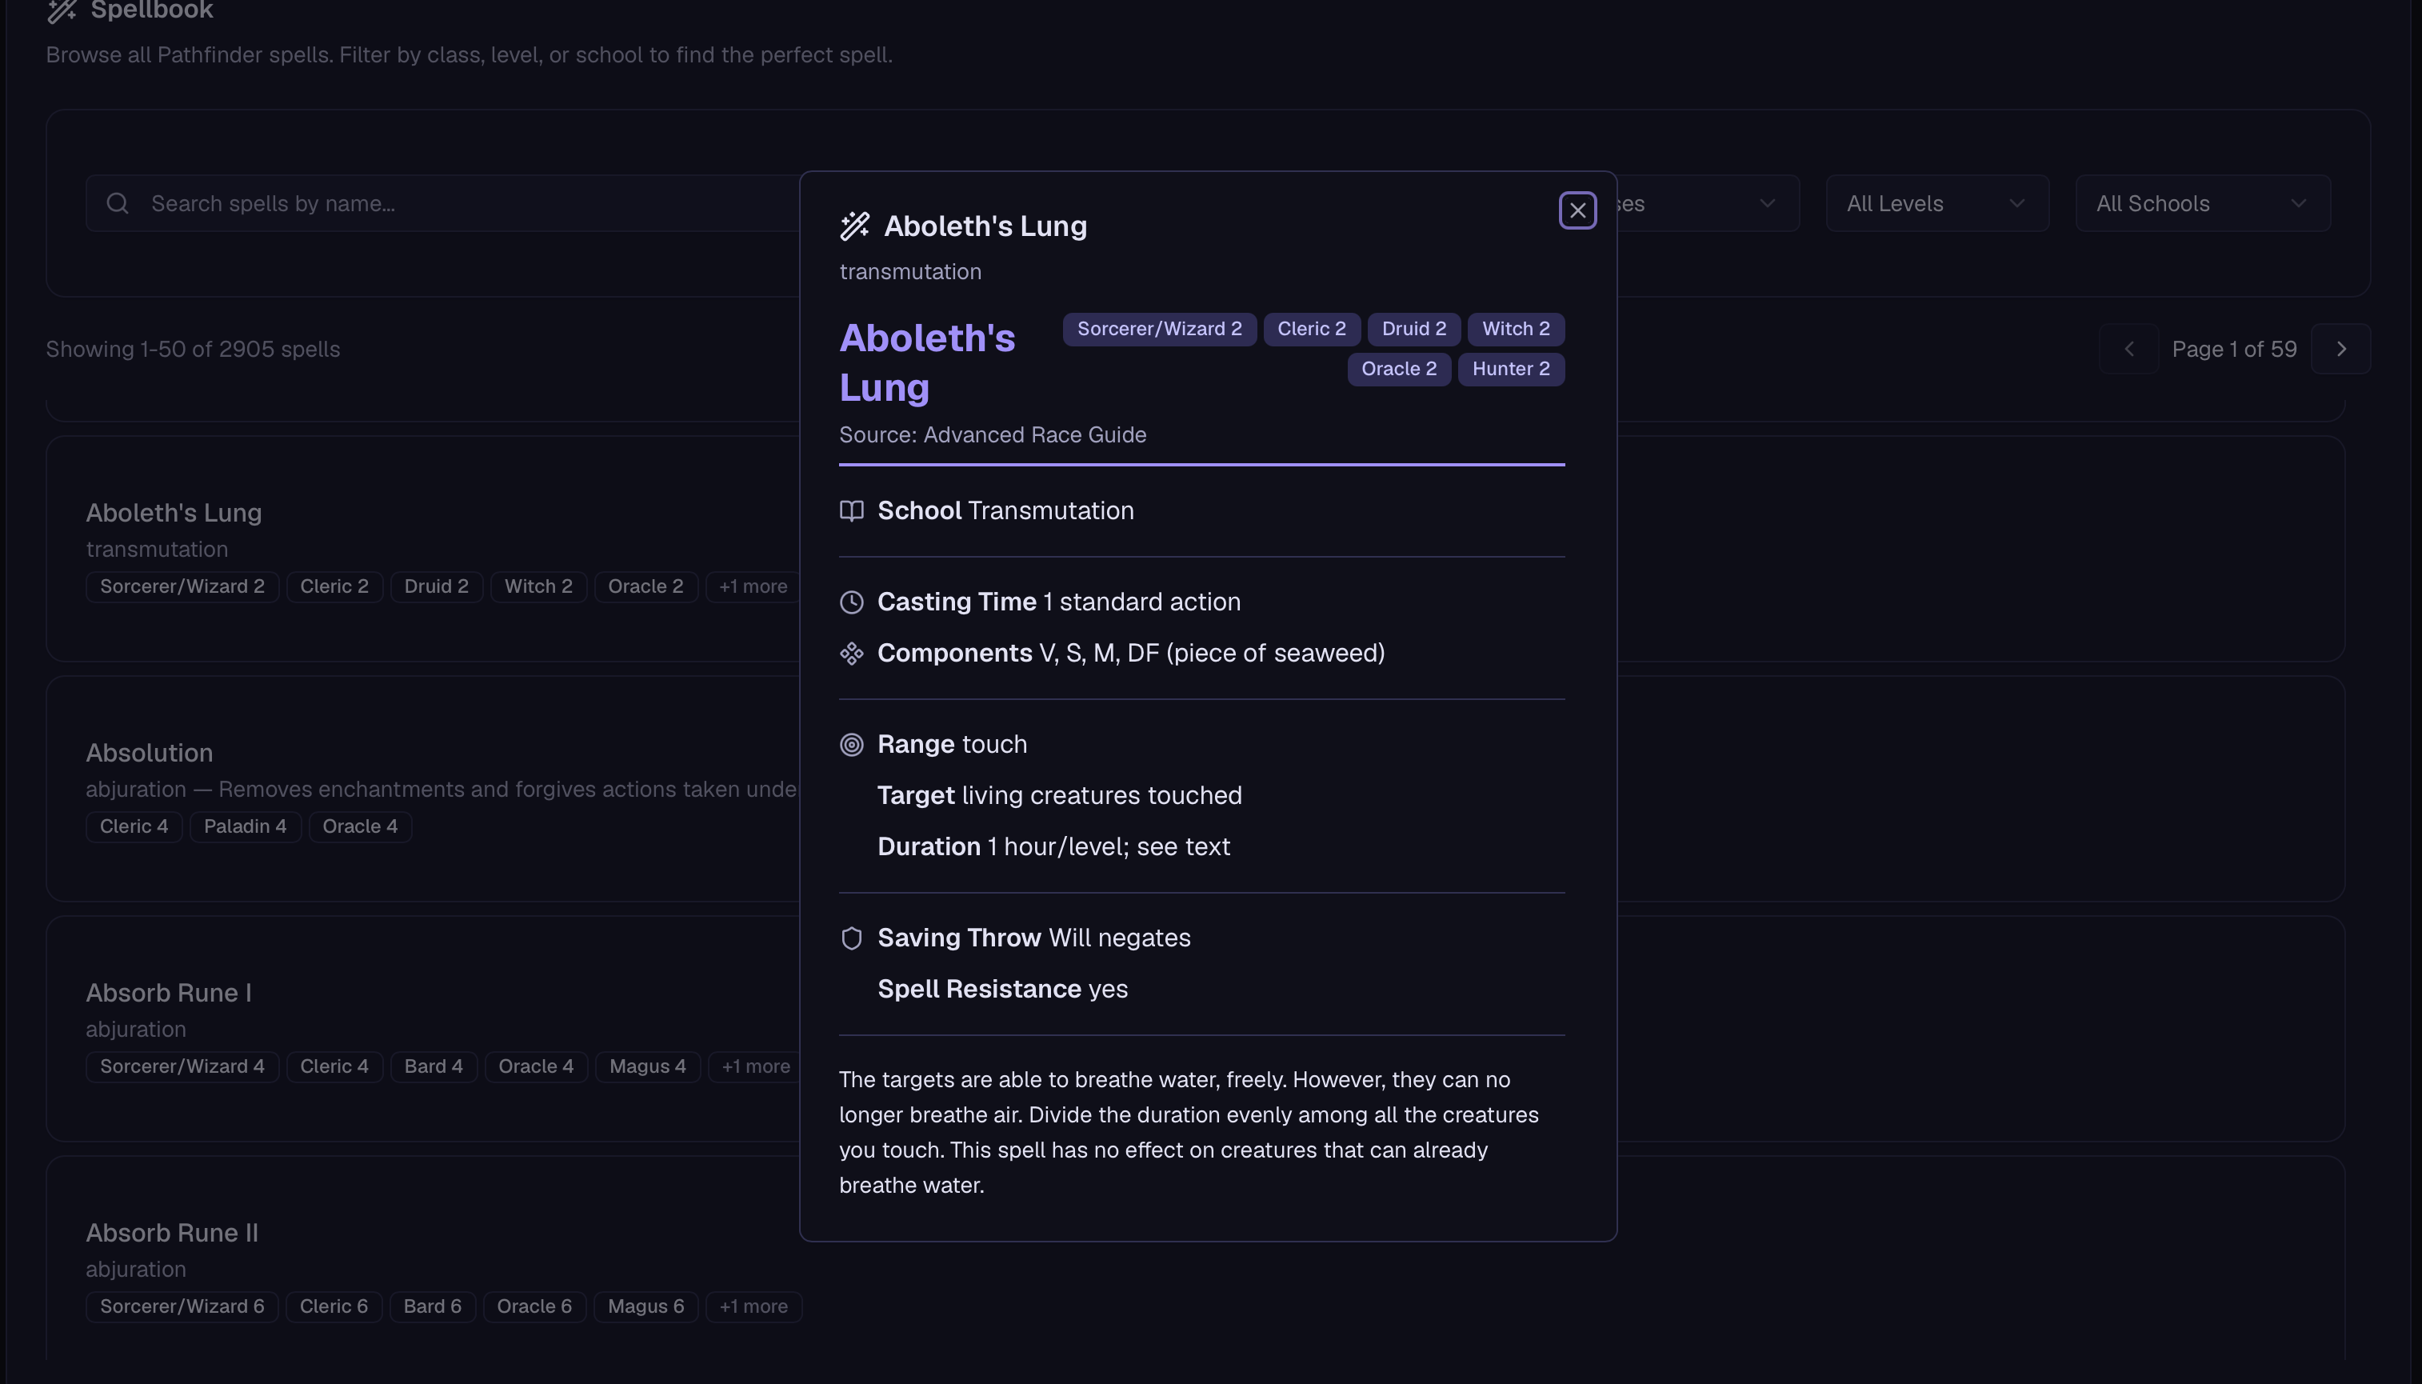The width and height of the screenshot is (2422, 1384).
Task: Click the magnifier icon in search box
Action: pos(118,203)
